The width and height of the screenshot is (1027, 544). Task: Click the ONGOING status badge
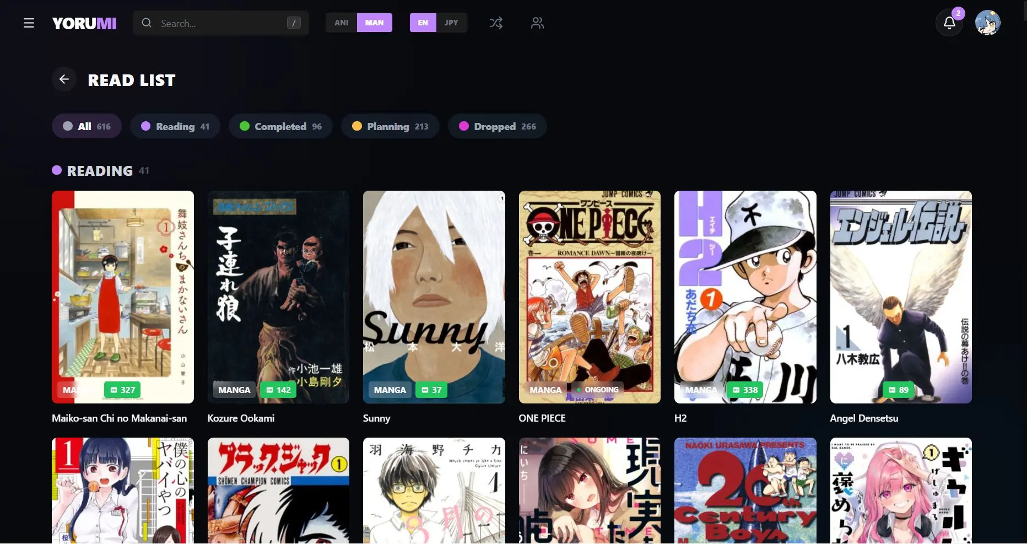(597, 390)
